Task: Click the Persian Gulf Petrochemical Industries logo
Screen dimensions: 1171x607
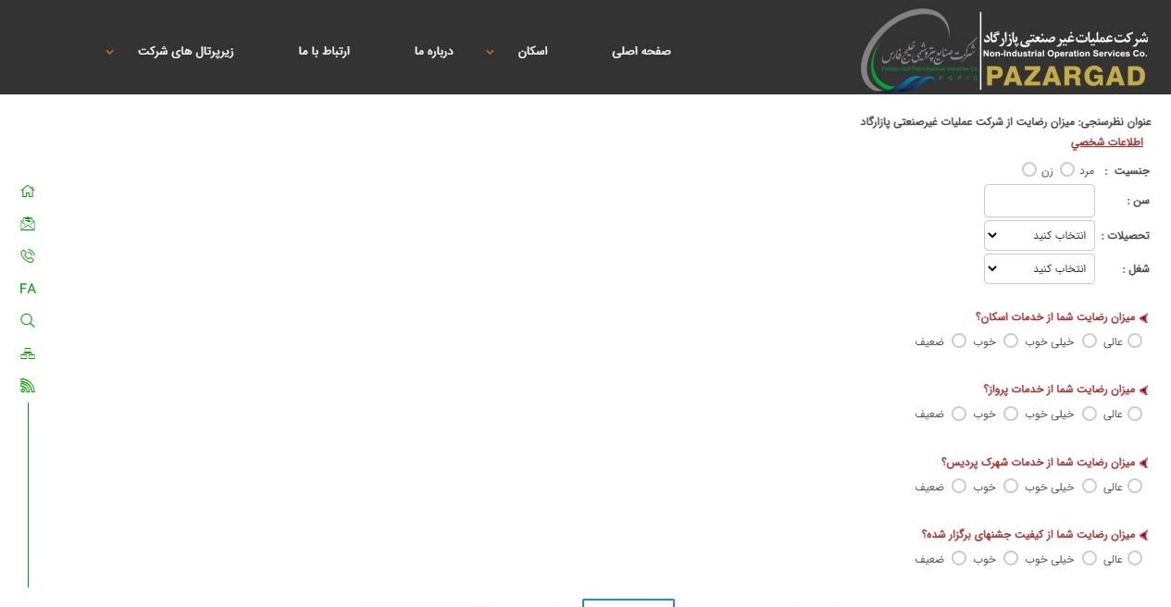Action: tap(918, 52)
